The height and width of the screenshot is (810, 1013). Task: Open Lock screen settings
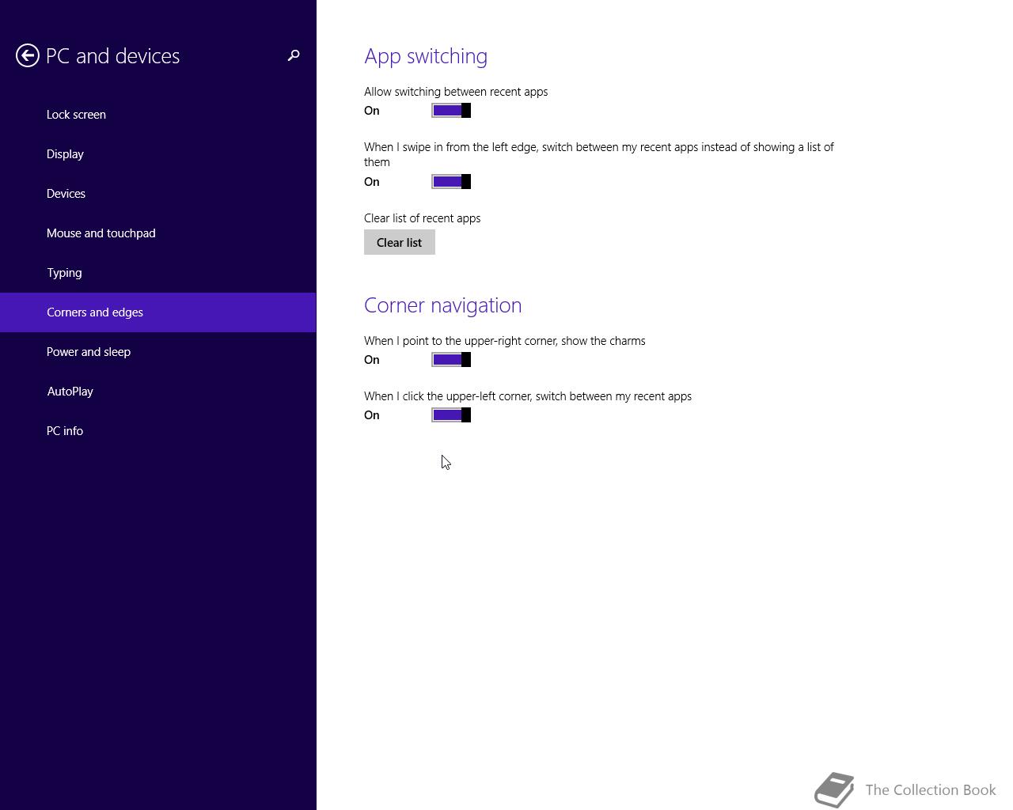[x=158, y=115]
